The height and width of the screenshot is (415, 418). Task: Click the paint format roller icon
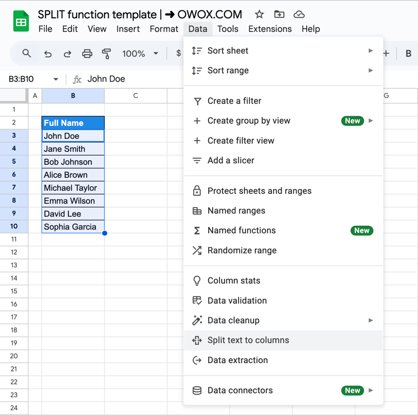coord(107,54)
